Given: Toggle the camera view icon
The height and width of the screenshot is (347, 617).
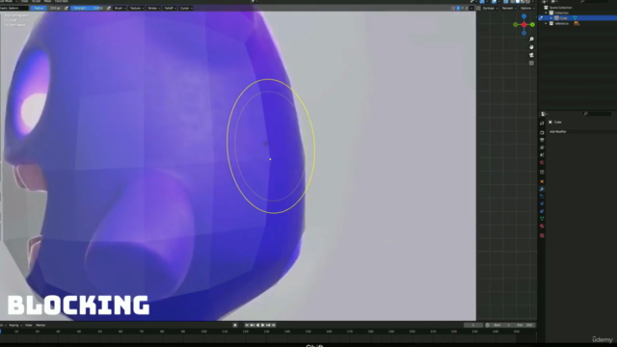Looking at the screenshot, I should (x=531, y=55).
